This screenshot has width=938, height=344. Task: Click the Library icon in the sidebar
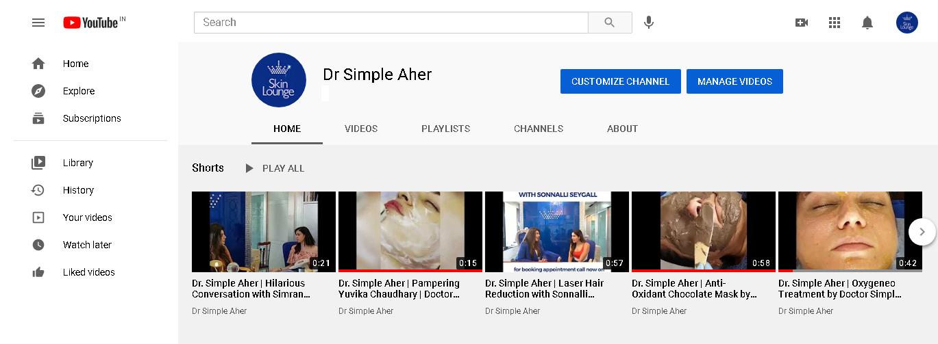click(38, 163)
